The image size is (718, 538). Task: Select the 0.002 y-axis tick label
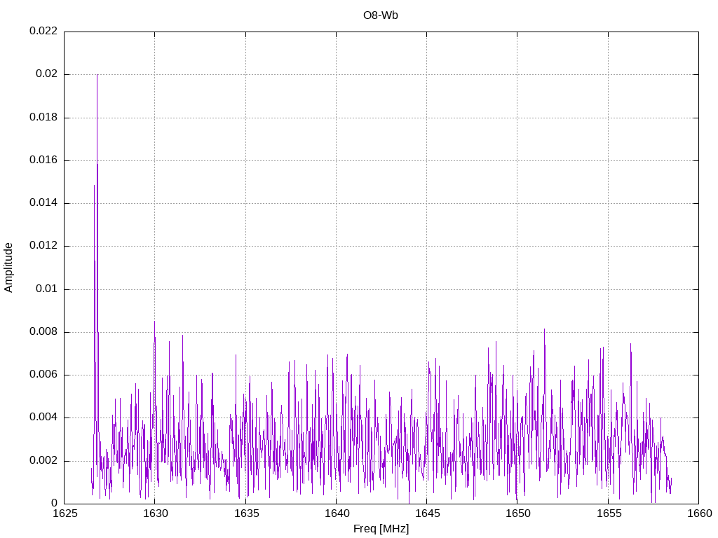pos(43,460)
